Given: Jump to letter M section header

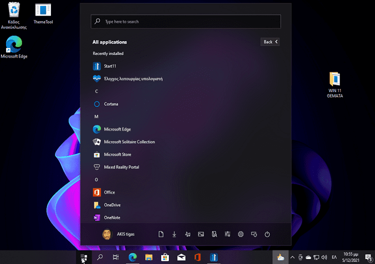Looking at the screenshot, I should tap(96, 116).
